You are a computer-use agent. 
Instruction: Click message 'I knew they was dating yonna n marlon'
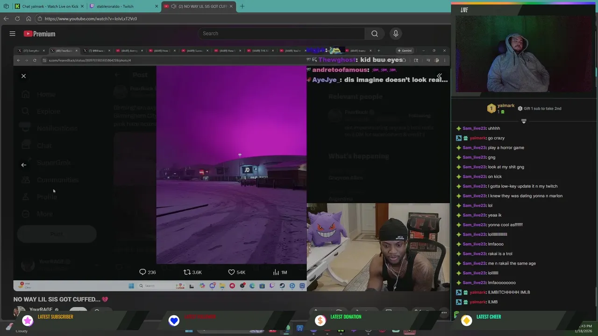[525, 196]
